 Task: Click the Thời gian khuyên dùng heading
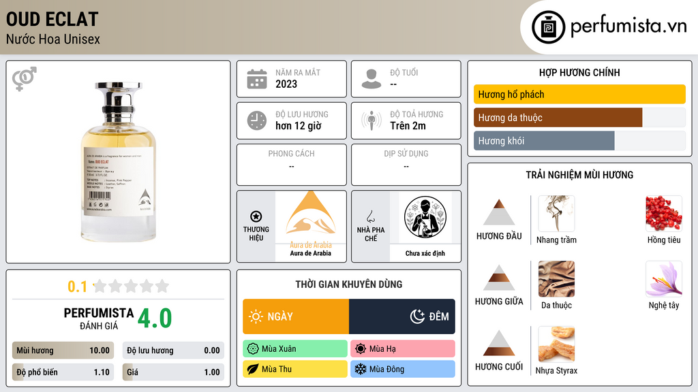[349, 284]
